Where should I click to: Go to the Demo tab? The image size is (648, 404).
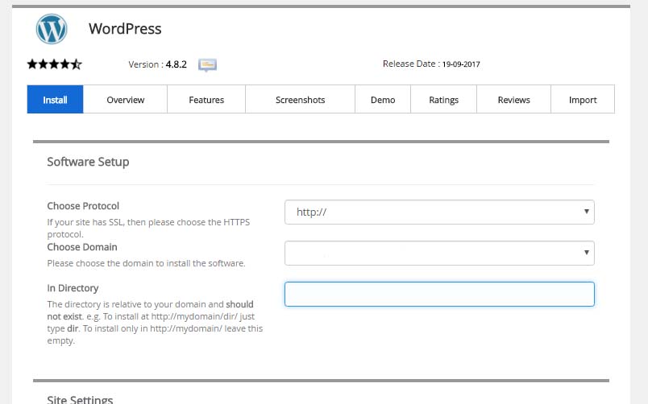click(383, 100)
